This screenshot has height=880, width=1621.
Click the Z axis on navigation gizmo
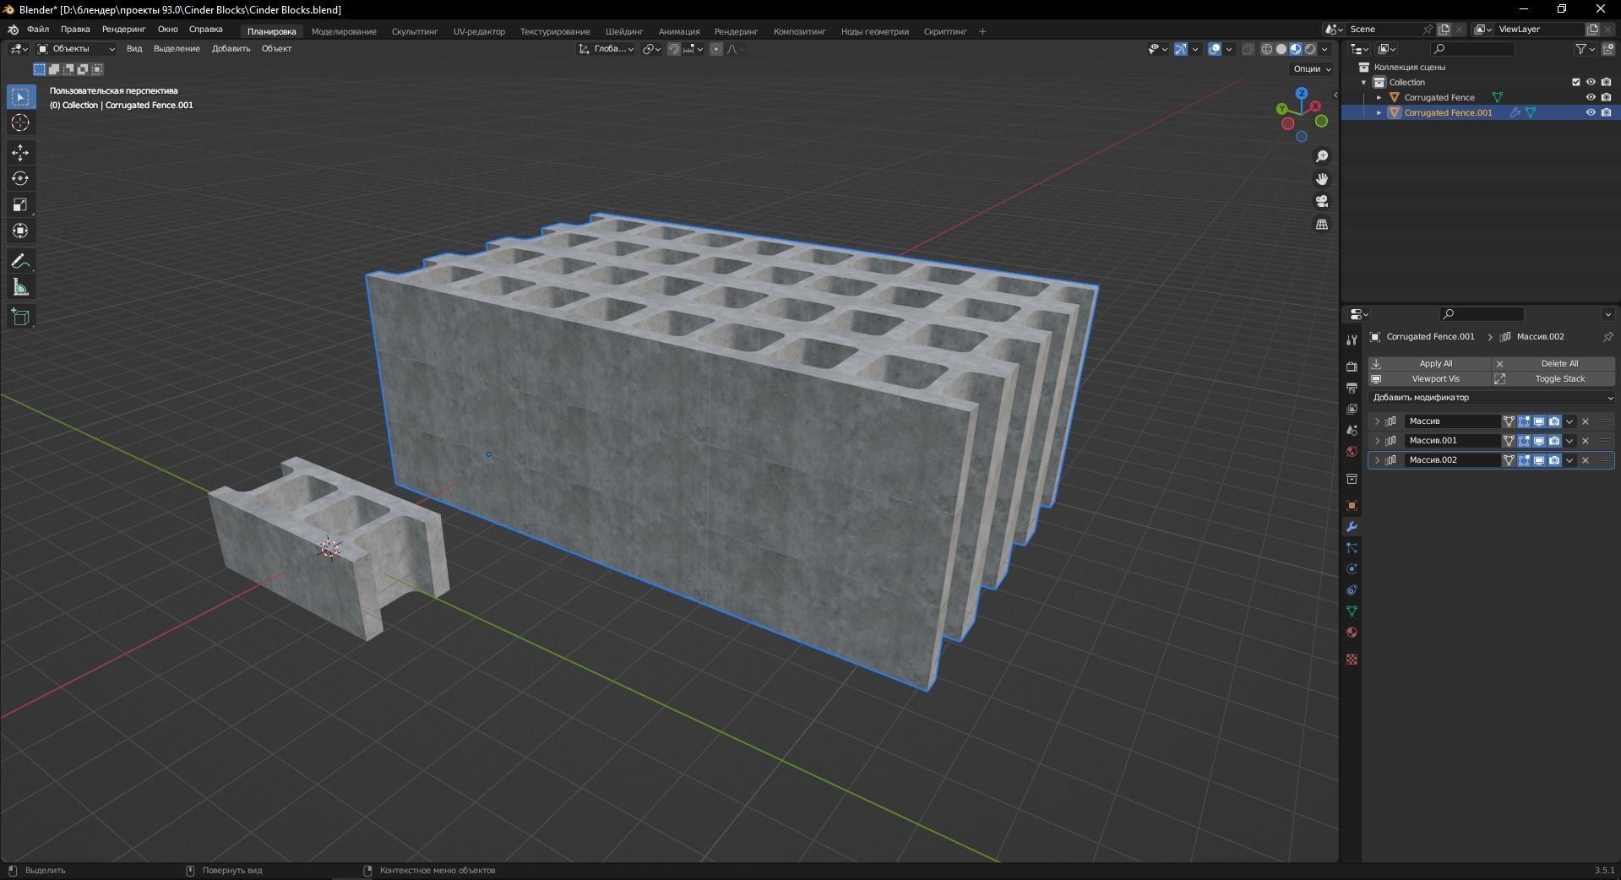1303,93
